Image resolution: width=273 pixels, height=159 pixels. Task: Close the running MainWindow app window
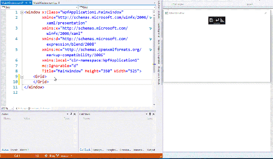point(266,13)
